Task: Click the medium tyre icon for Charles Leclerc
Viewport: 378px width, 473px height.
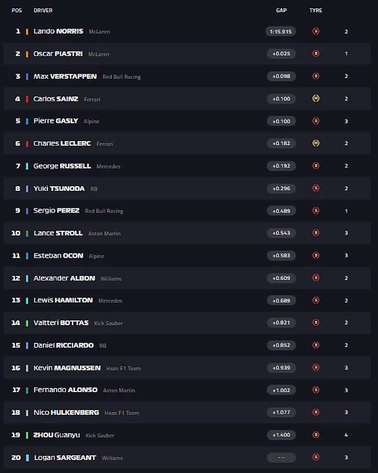Action: 316,143
